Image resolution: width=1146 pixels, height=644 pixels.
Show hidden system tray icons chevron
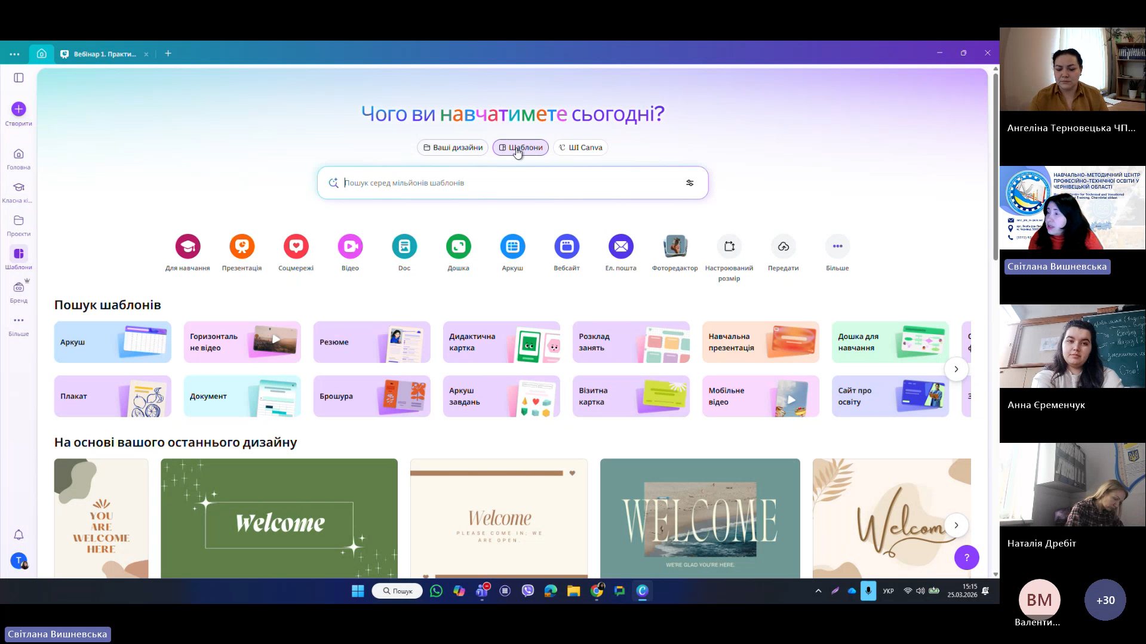click(818, 591)
